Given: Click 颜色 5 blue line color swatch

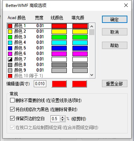Looking at the screenshot, I should 59,48.
